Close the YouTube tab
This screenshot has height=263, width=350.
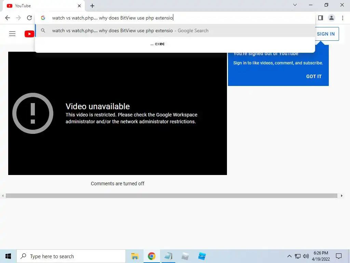tap(79, 6)
